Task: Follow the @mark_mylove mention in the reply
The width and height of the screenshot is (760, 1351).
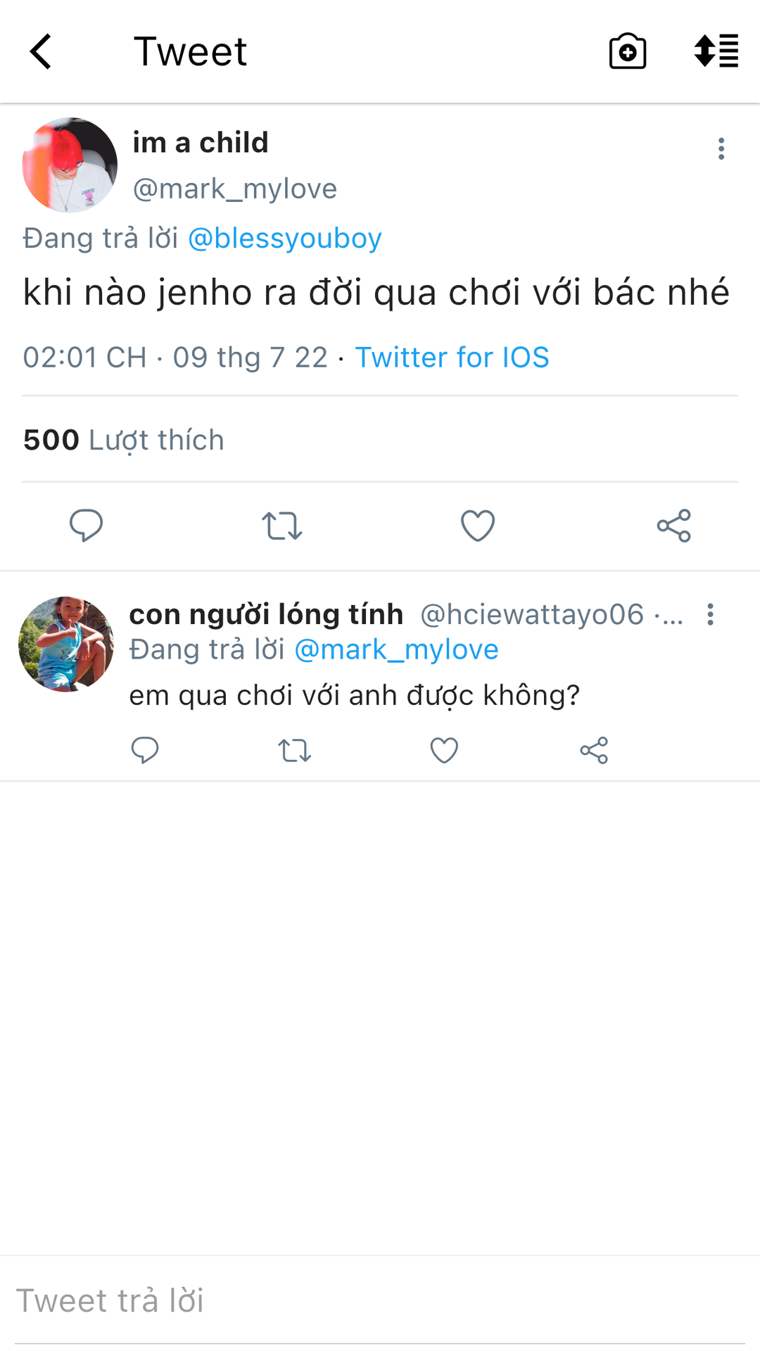Action: [396, 649]
